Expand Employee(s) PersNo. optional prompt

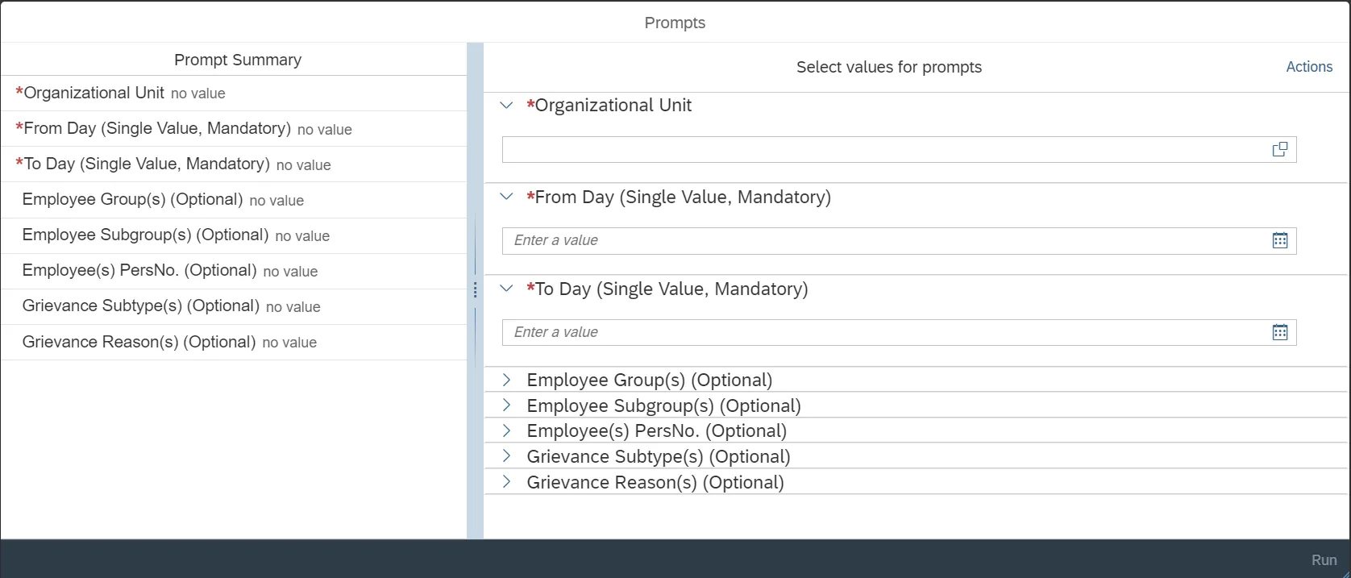click(506, 430)
